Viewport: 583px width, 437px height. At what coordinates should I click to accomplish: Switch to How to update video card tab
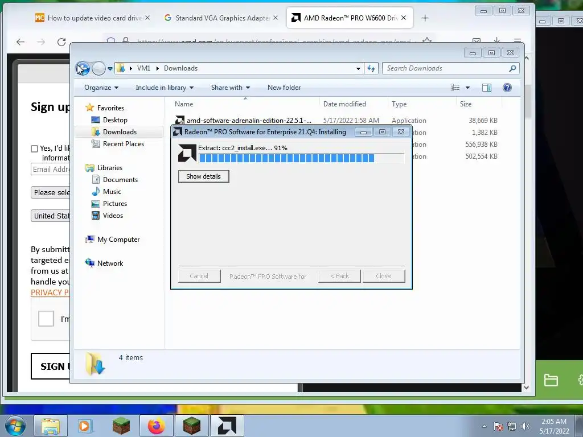tap(92, 18)
